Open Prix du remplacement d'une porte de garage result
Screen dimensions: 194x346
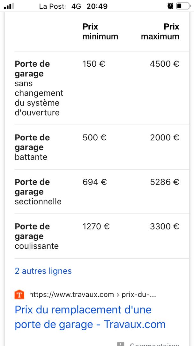[90, 317]
